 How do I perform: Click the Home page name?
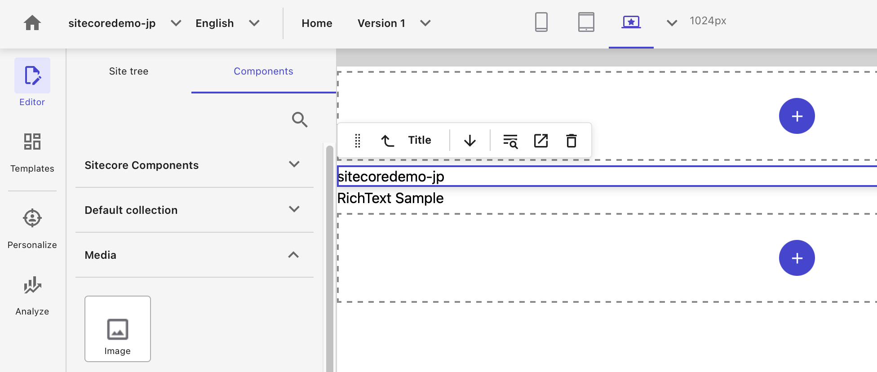317,23
